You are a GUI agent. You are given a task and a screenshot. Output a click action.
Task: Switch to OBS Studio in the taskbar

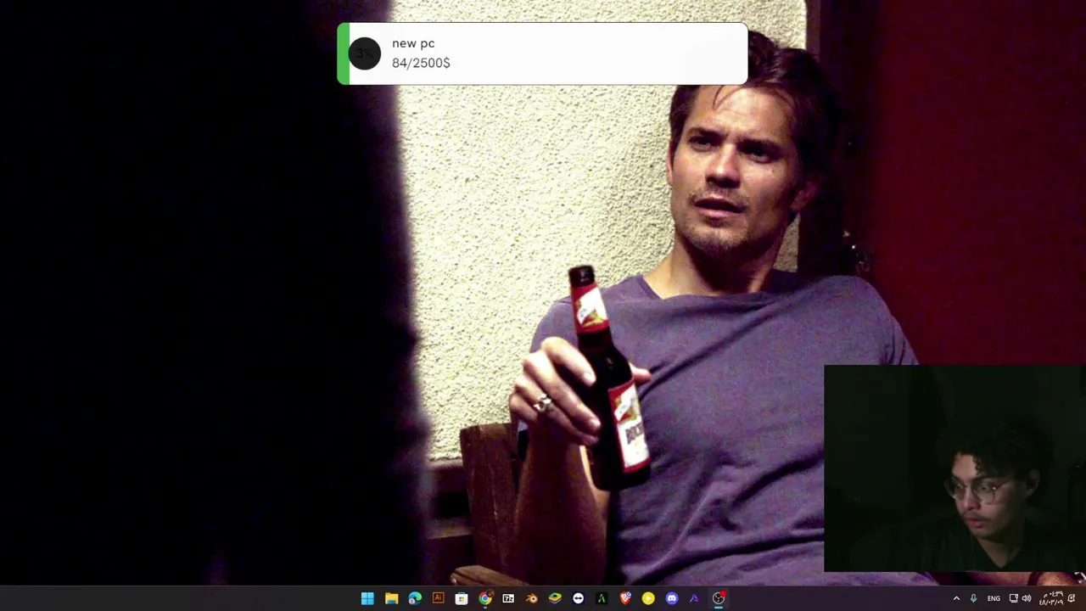click(719, 598)
